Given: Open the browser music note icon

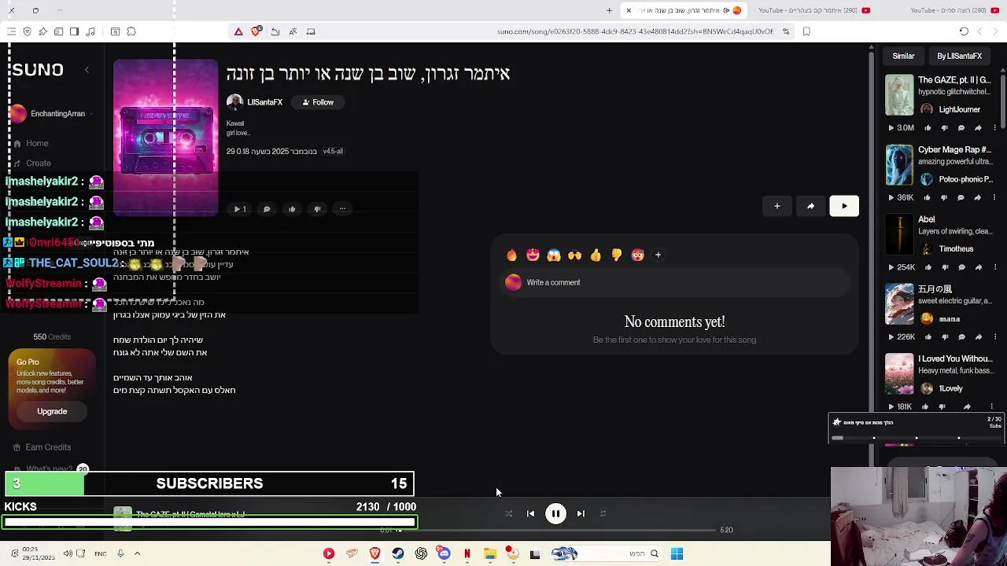Looking at the screenshot, I should click(x=90, y=31).
